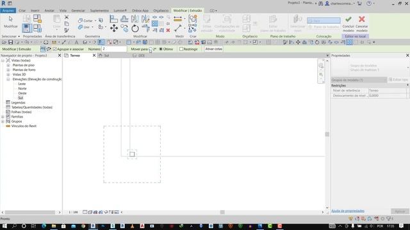Click the cut to clipboard scissors icon
Screen dimensions: 410x230
point(67,17)
